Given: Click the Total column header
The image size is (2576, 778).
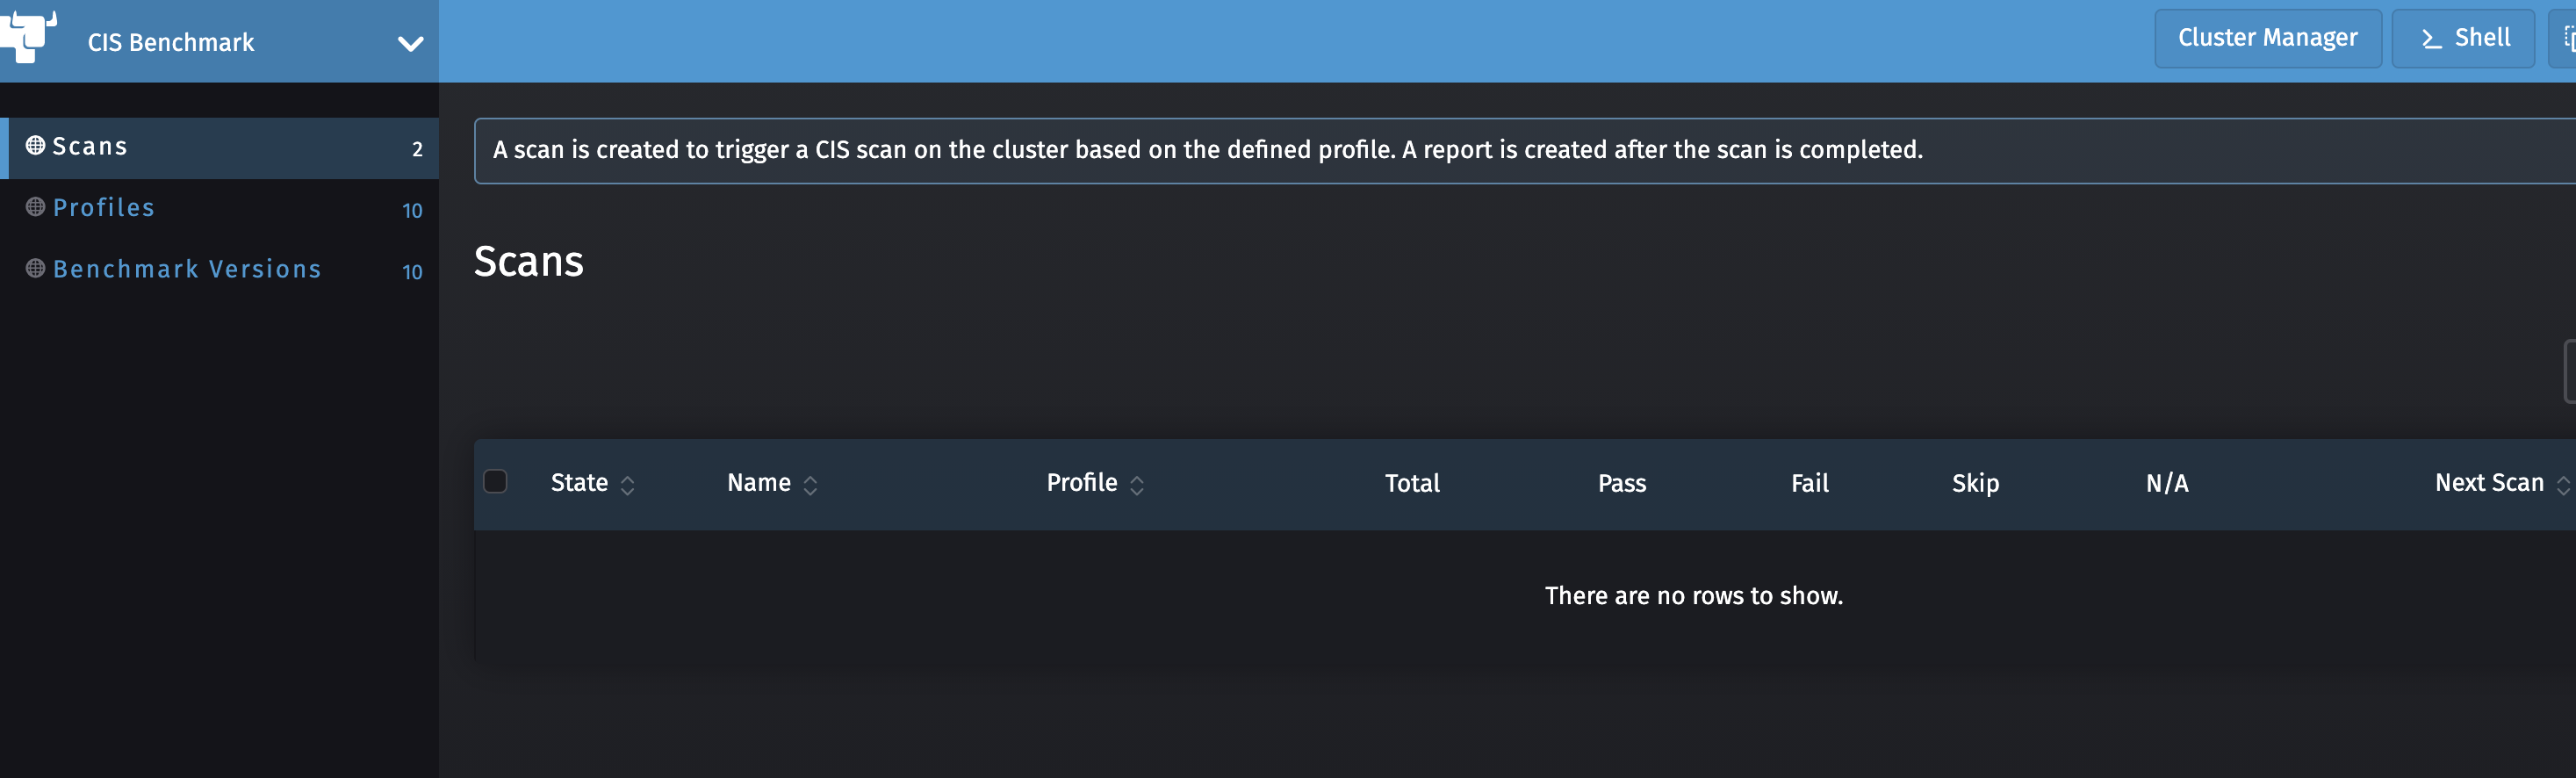Looking at the screenshot, I should click(1412, 483).
